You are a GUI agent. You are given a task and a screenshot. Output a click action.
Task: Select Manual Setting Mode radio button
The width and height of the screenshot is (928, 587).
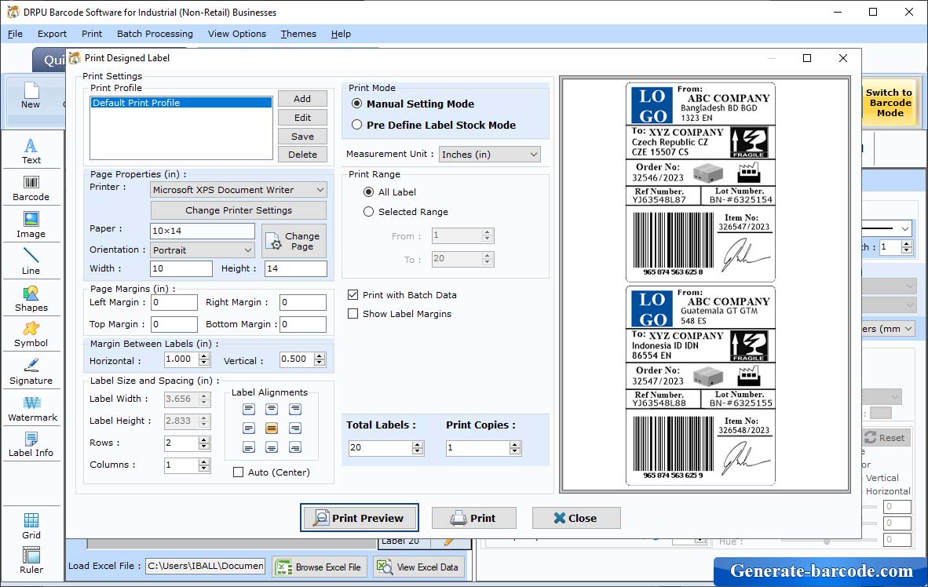[357, 104]
